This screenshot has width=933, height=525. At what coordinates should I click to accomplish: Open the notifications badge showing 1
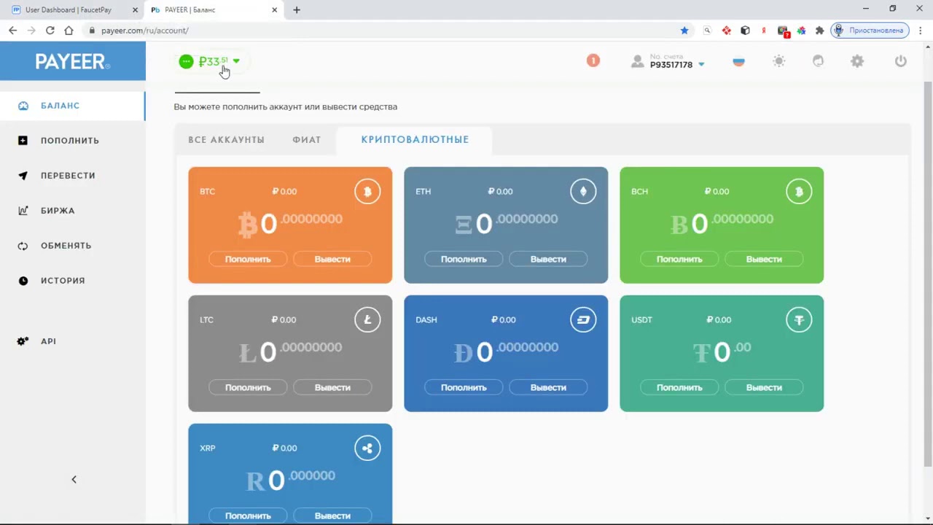click(x=593, y=61)
